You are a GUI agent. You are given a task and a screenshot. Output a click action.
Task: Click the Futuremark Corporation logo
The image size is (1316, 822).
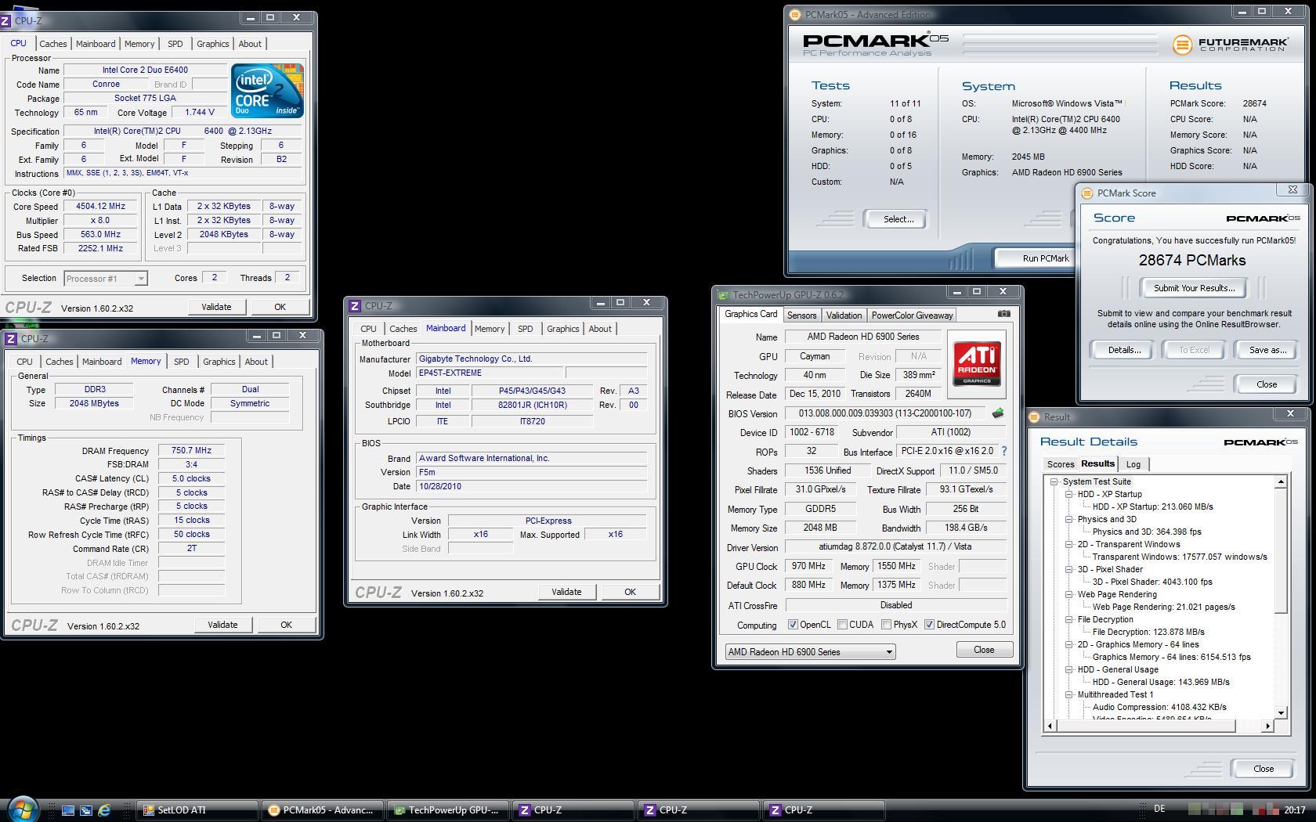pyautogui.click(x=1230, y=45)
